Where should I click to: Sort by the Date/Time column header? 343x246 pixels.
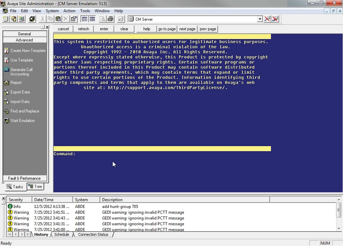pyautogui.click(x=52, y=200)
